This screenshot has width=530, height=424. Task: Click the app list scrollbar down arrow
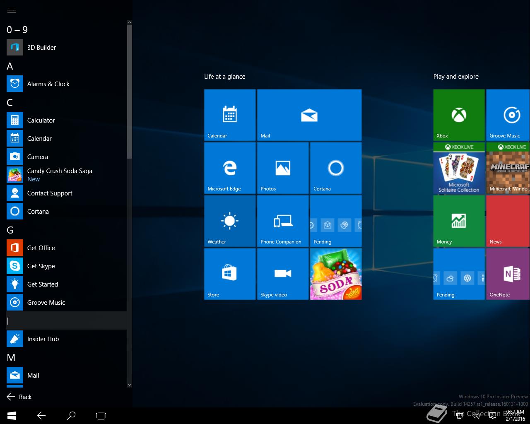coord(129,385)
